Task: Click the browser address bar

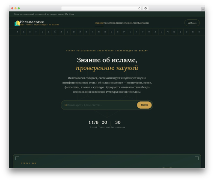Action: pyautogui.click(x=101, y=8)
